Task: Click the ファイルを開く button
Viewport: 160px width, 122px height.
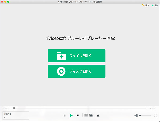Action: coord(77,56)
